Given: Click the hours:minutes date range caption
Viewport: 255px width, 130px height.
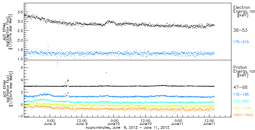Looking at the screenshot, I should 128,128.
